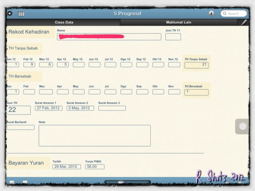The width and height of the screenshot is (255, 191).
Task: Tap the Surat Amaran 2 date field
Action: pyautogui.click(x=80, y=108)
